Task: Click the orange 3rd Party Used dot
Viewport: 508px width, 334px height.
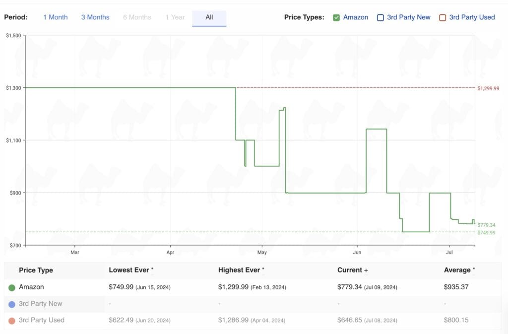Action: click(12, 321)
